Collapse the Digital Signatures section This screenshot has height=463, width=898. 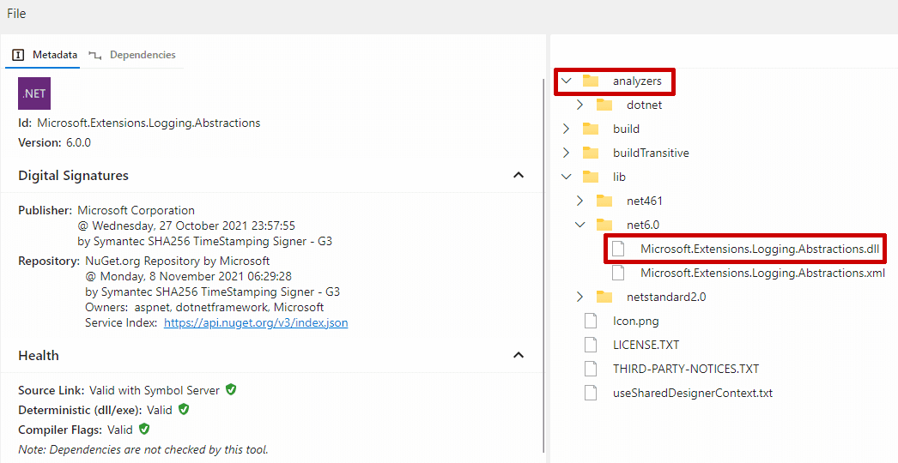pyautogui.click(x=518, y=175)
